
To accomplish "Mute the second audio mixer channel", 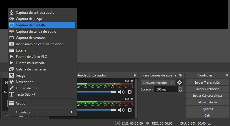I will [121, 110].
